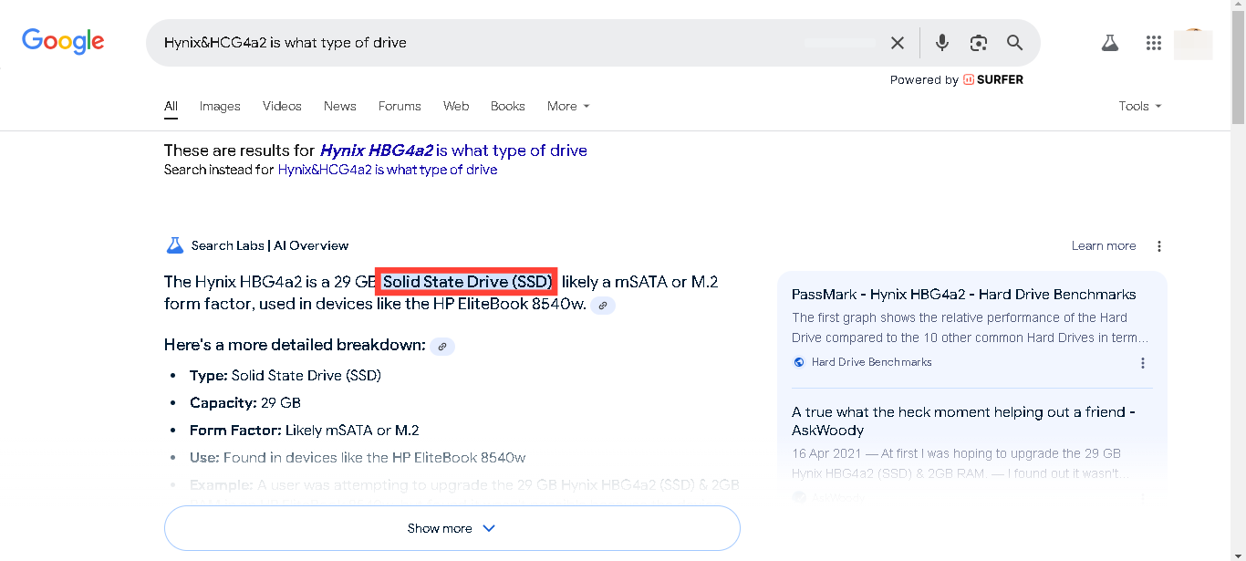Click Use: Found in HP EliteBook bullet
This screenshot has width=1246, height=561.
[358, 458]
